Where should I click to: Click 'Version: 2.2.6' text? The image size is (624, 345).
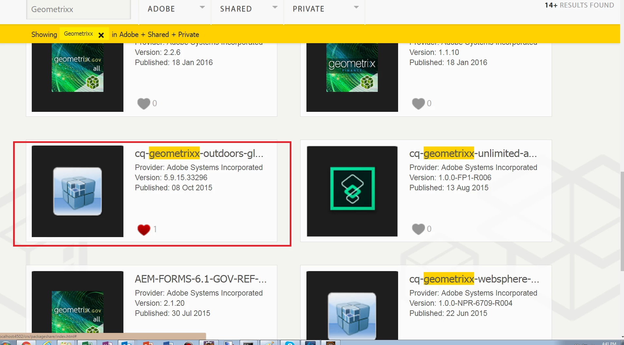157,52
